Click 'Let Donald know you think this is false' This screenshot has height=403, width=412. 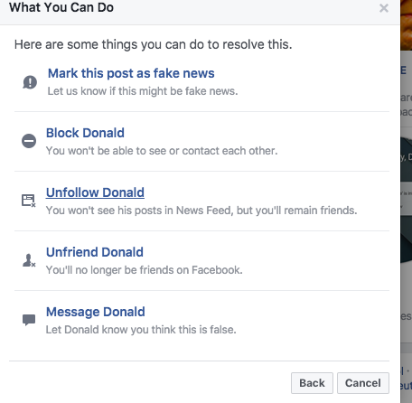141,330
